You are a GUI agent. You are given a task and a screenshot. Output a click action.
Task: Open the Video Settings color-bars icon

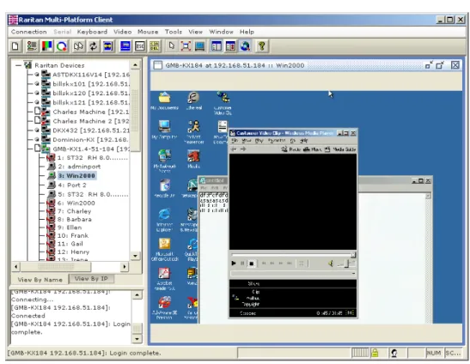[x=46, y=46]
